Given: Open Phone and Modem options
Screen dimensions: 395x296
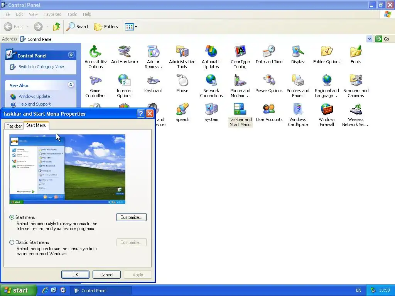Looking at the screenshot, I should (x=240, y=86).
